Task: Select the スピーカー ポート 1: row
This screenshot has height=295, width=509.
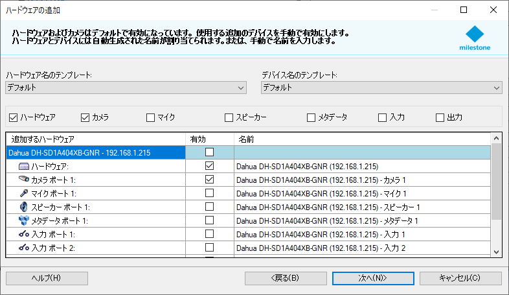Action: (x=96, y=207)
